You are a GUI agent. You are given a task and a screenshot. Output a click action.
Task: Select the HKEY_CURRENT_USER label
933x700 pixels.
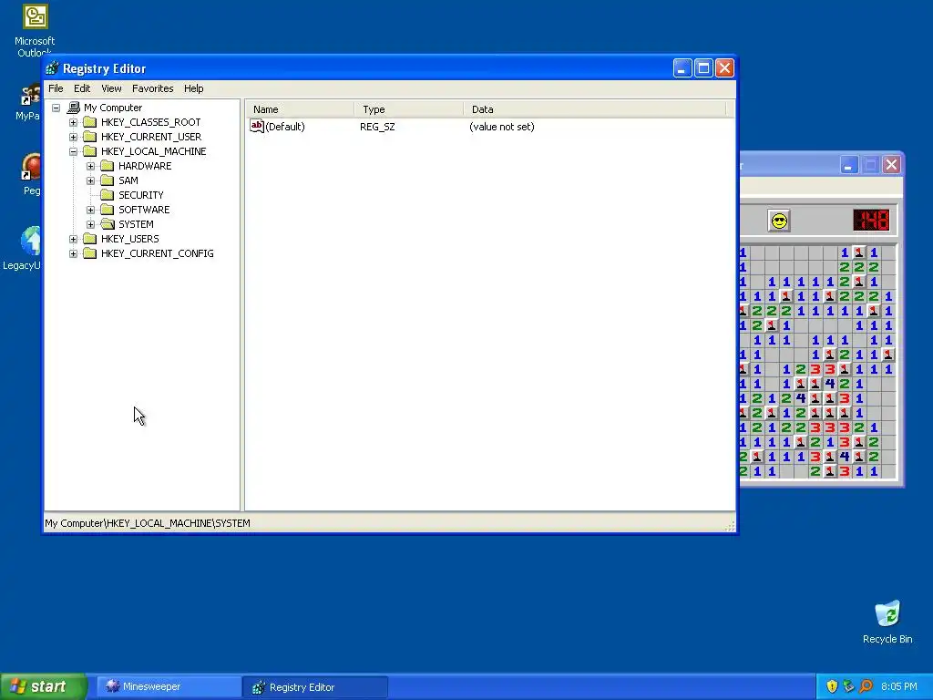(x=151, y=137)
